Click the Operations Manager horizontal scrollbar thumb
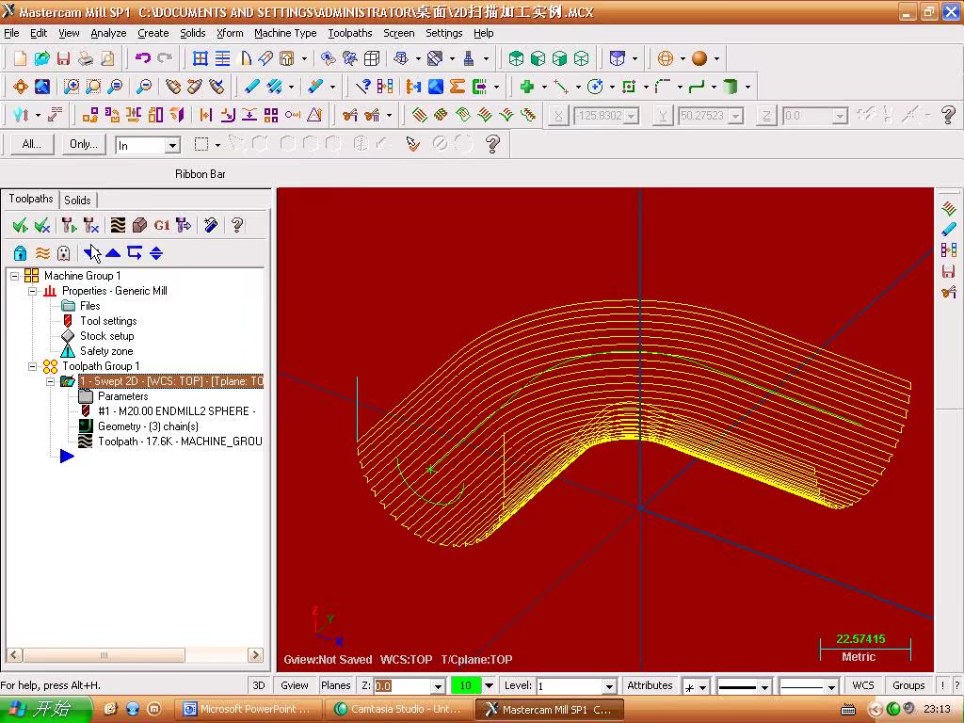 (104, 655)
